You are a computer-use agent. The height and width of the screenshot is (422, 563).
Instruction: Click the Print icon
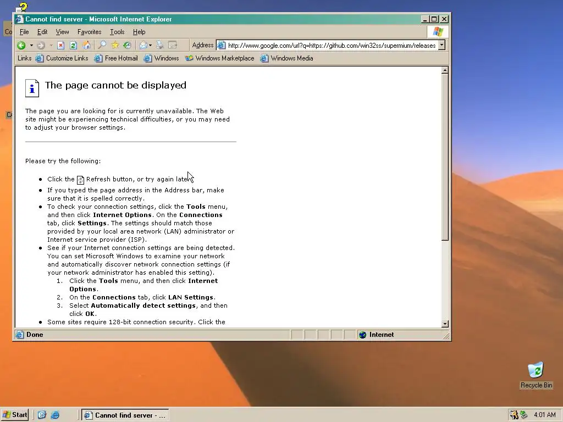pos(160,45)
